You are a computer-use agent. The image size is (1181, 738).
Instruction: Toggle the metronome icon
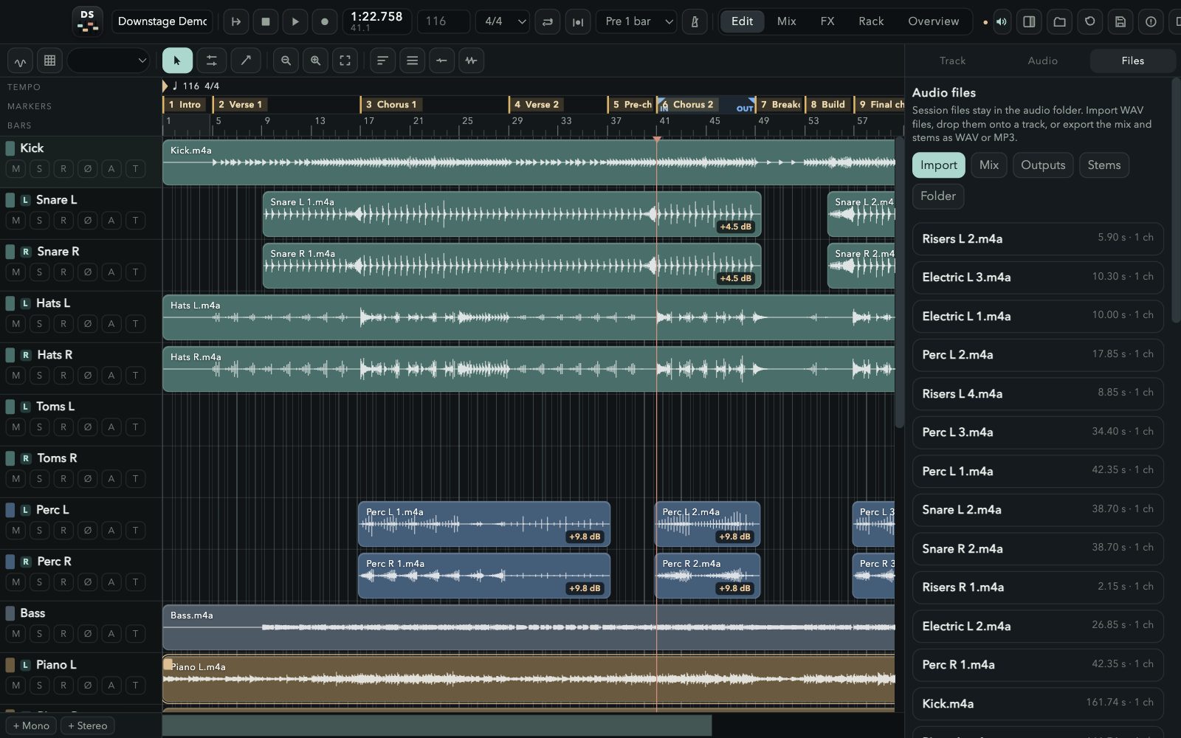tap(695, 21)
